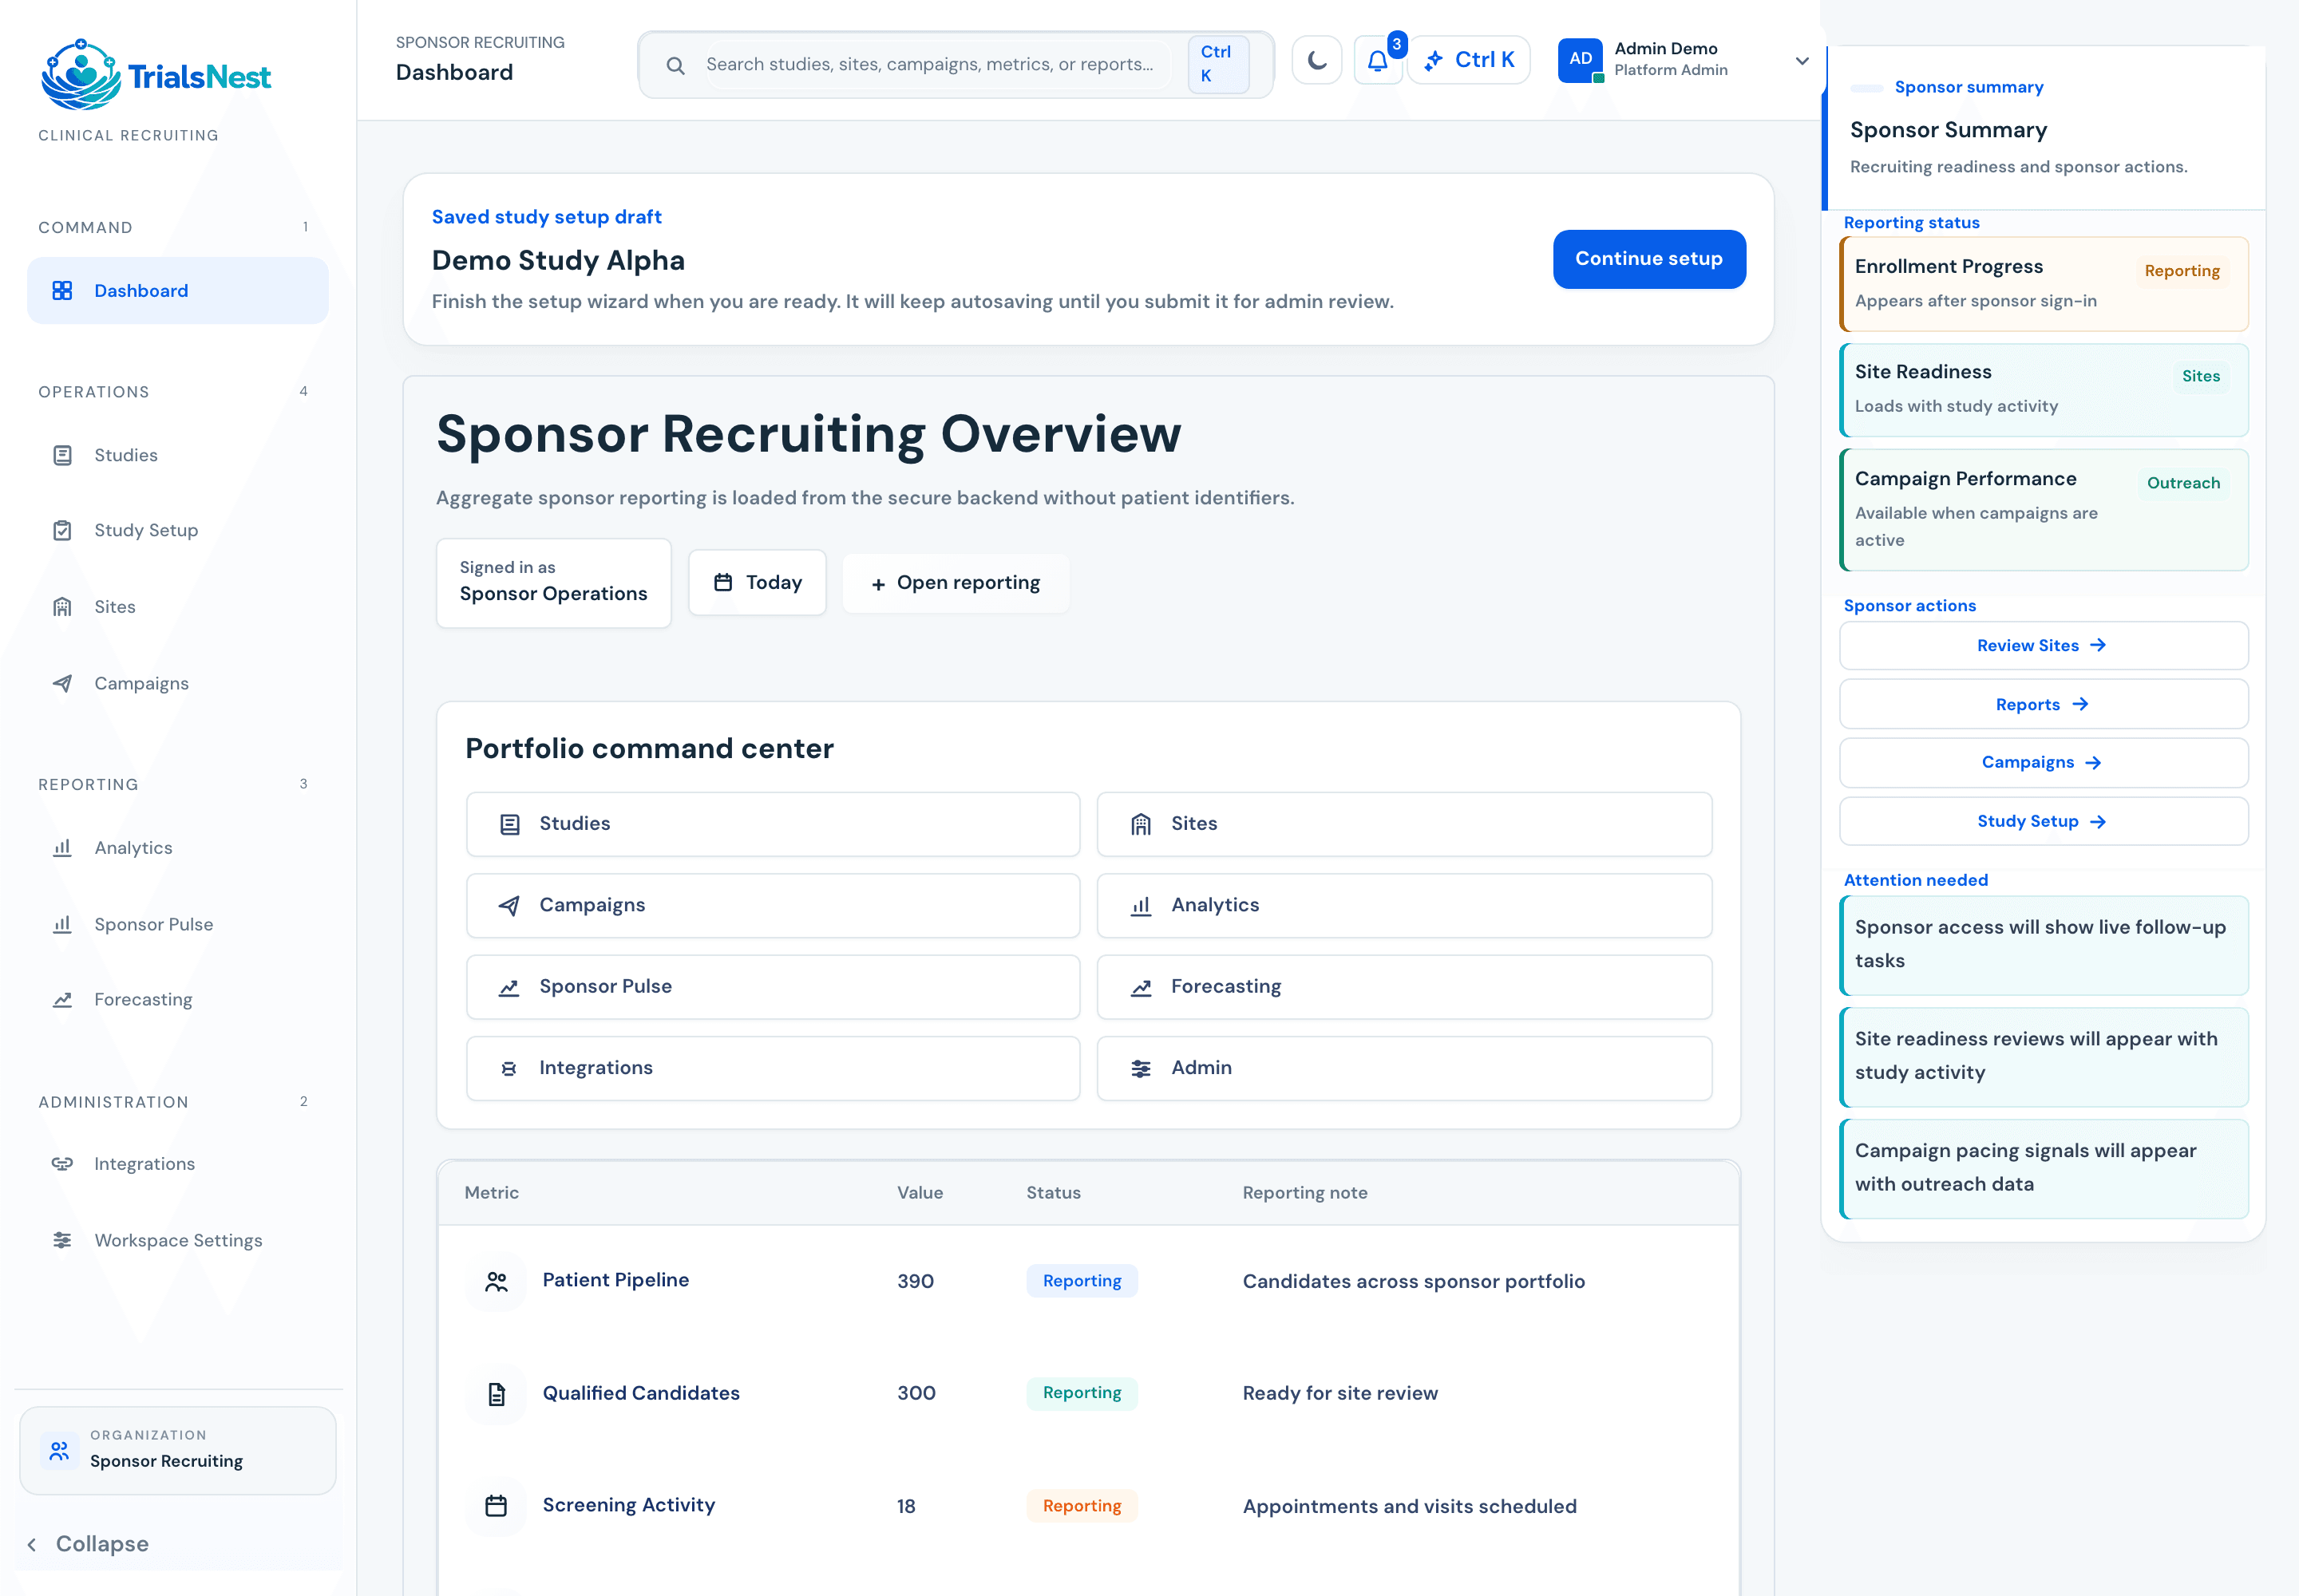Image resolution: width=2299 pixels, height=1596 pixels.
Task: Click the Campaigns sponsor action link
Action: pos(2043,763)
